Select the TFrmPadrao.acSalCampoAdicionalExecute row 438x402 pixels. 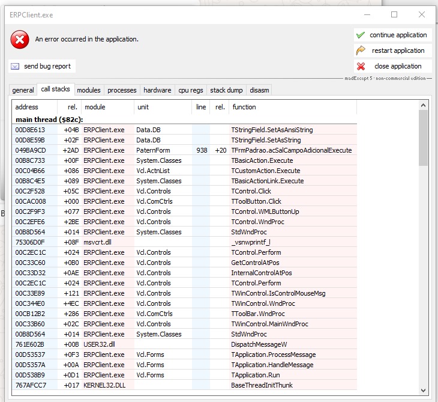click(291, 150)
